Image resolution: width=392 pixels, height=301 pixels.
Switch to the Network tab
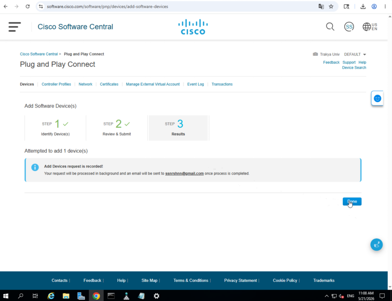[85, 84]
